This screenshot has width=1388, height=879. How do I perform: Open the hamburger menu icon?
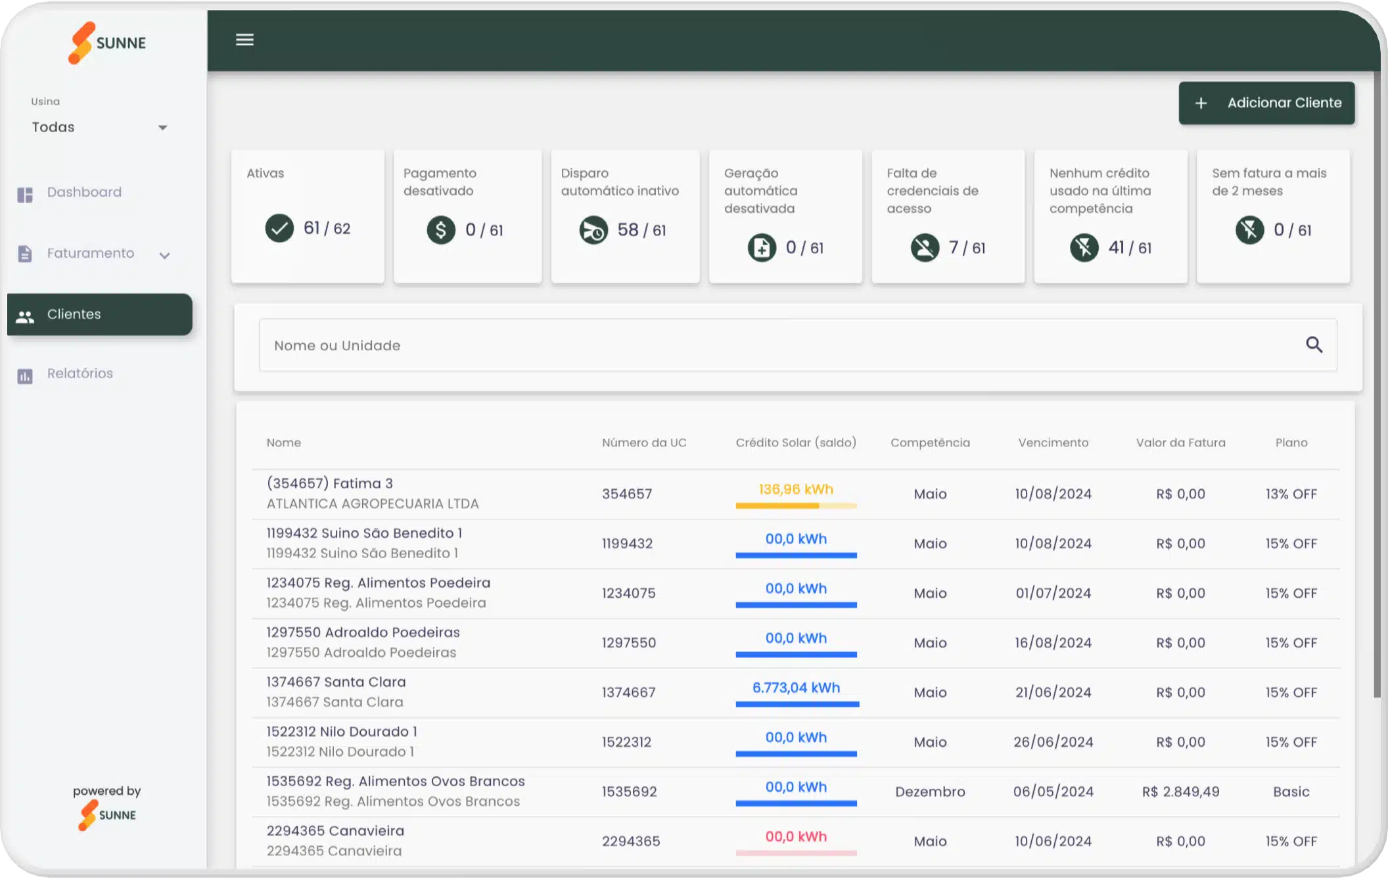(244, 40)
